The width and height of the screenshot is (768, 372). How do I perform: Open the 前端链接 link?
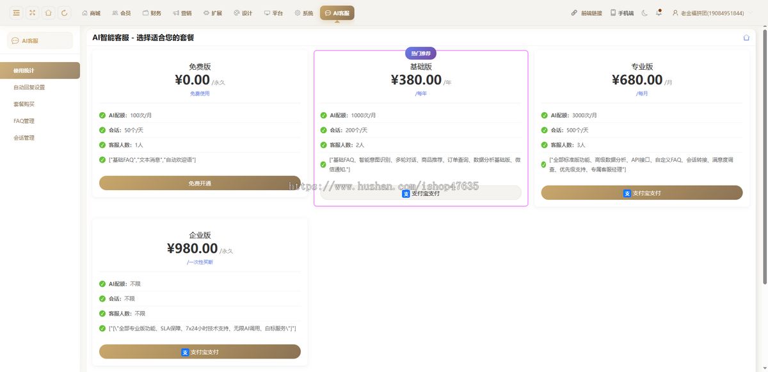pos(587,13)
